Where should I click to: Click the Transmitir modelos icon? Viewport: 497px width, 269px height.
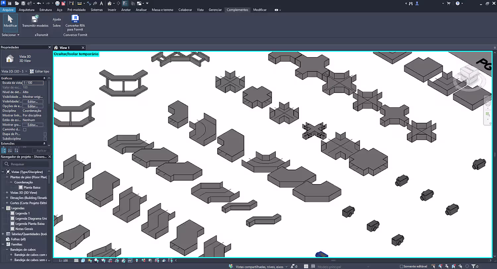pos(35,19)
